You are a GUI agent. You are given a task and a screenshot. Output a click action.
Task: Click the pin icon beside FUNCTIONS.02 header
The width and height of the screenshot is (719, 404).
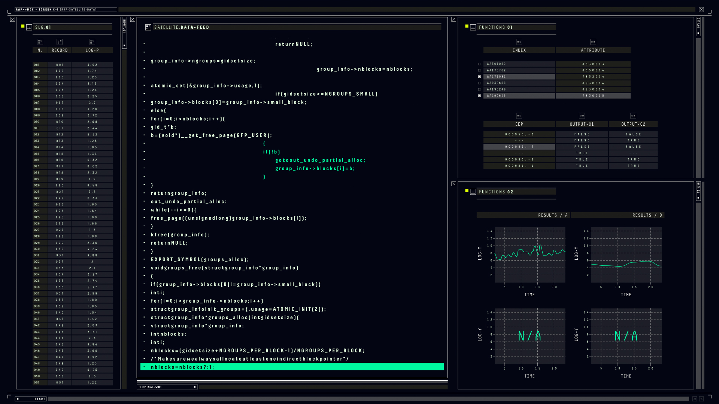[x=473, y=192]
